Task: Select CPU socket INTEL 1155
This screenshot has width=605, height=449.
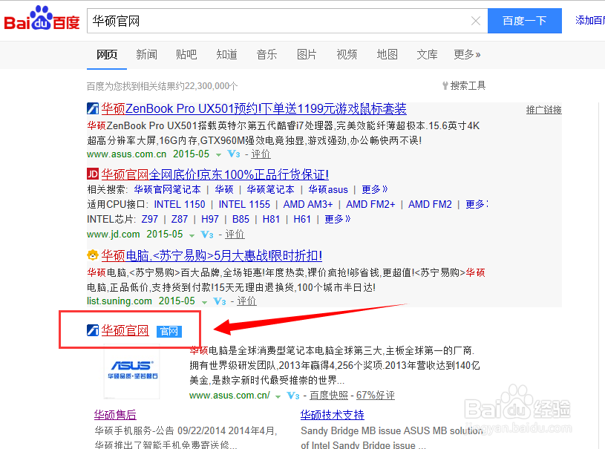Action: [x=244, y=204]
